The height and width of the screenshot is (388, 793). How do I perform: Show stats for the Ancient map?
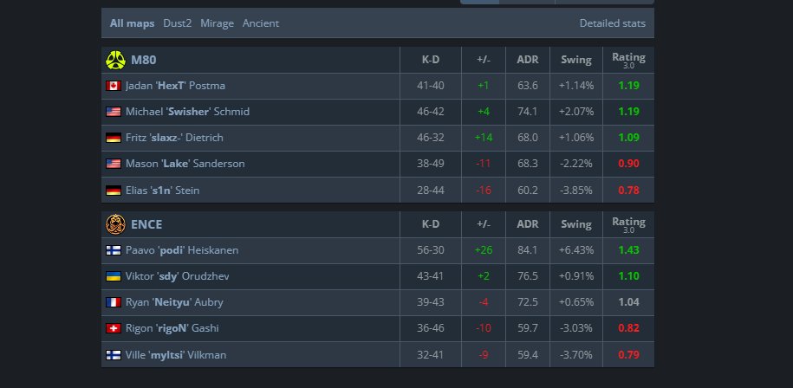[261, 23]
